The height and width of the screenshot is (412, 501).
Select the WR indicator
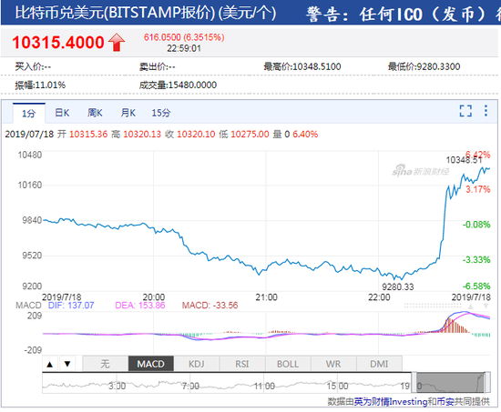333,364
